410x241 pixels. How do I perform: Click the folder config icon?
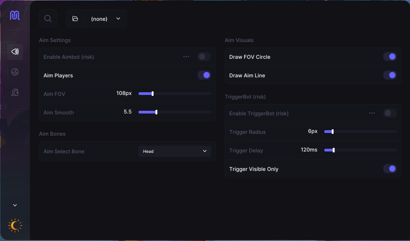click(x=75, y=19)
